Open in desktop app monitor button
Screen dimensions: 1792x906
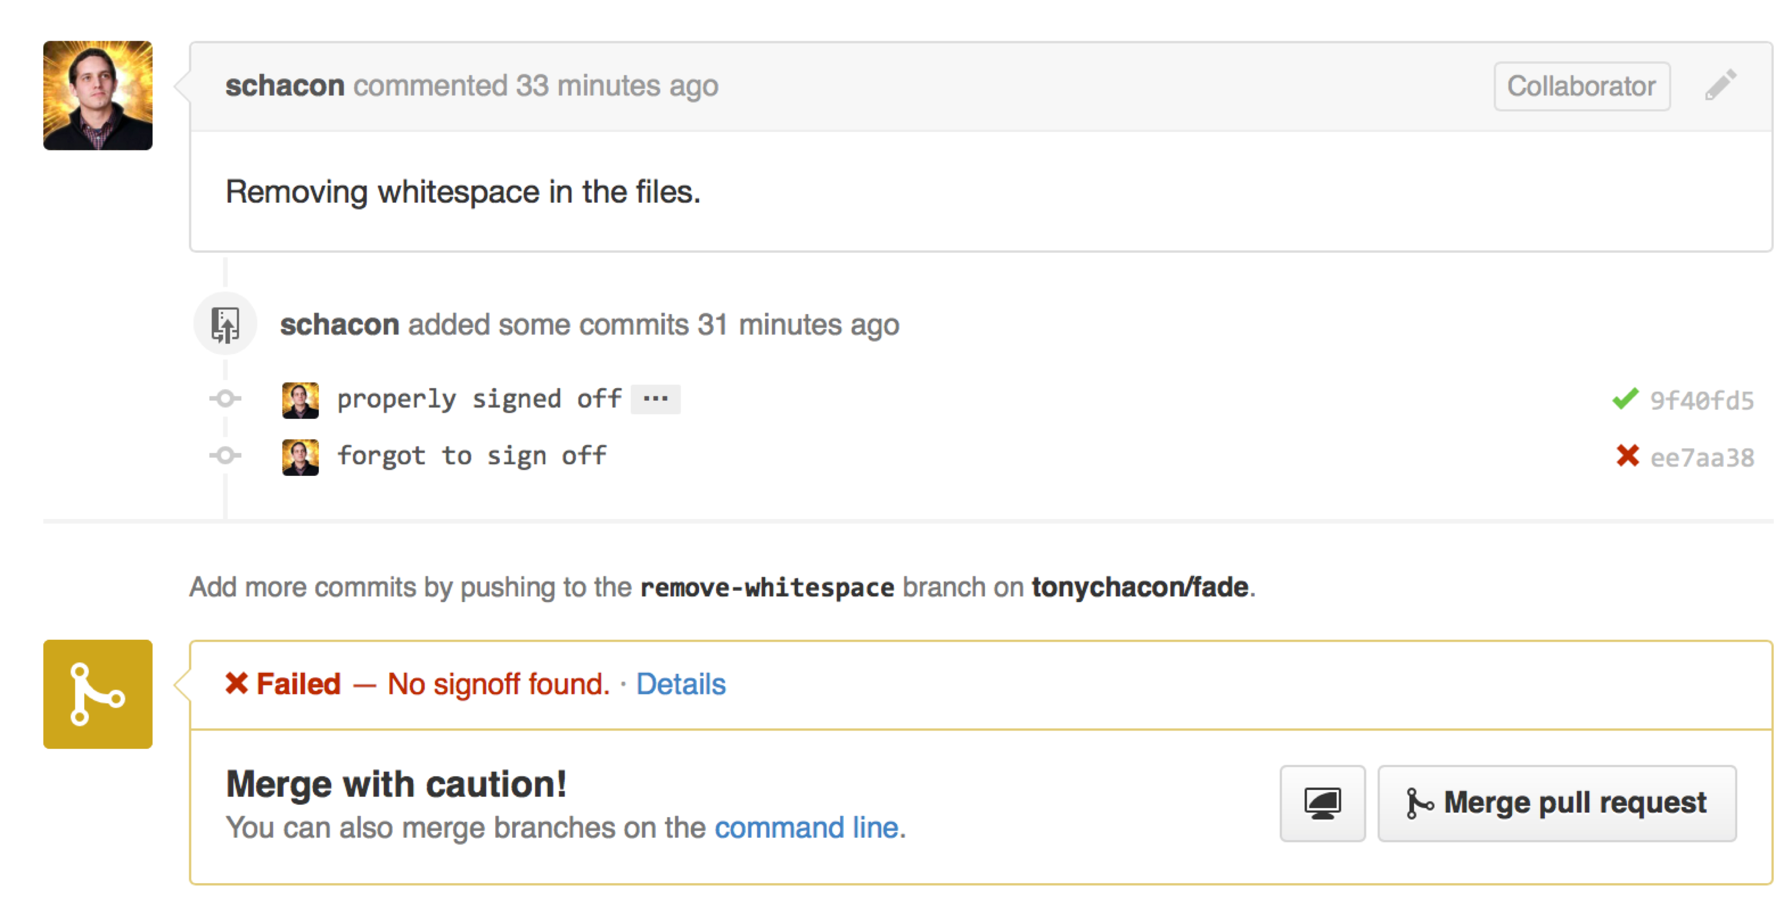[1322, 803]
